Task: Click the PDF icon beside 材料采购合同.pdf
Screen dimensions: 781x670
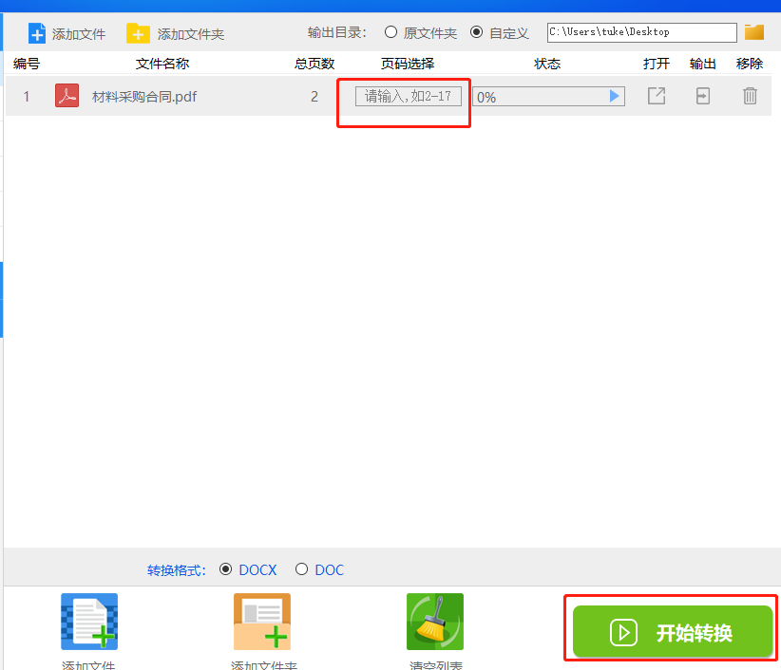Action: click(66, 96)
